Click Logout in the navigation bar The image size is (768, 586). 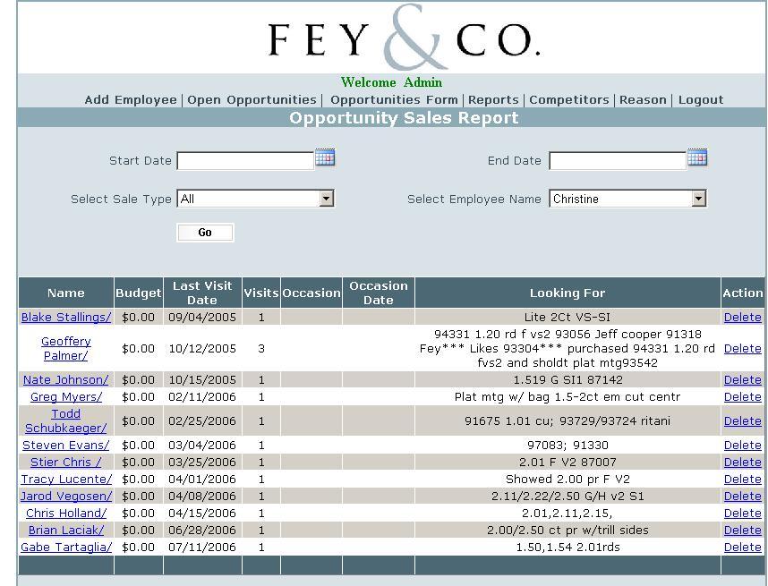click(700, 100)
